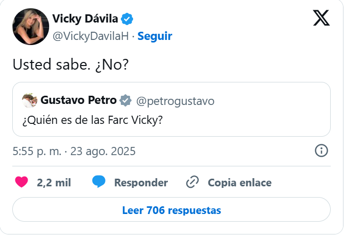This screenshot has height=236, width=344.
Task: Click the X logo icon
Action: [x=321, y=18]
